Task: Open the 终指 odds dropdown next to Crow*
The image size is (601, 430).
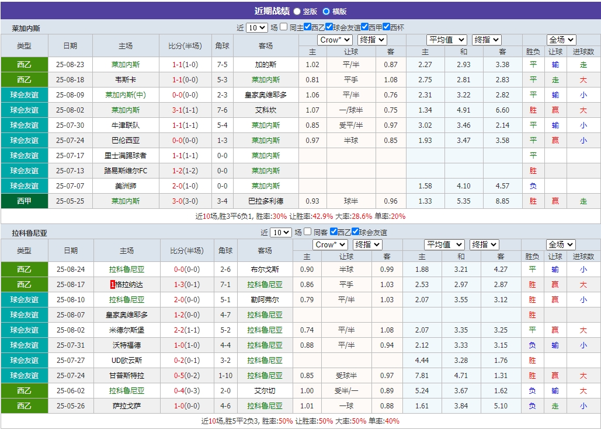Action: 372,40
